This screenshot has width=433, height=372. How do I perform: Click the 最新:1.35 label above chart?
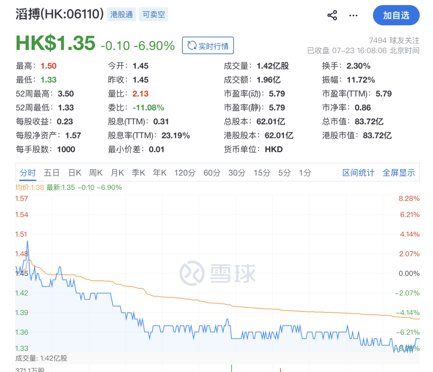[x=61, y=187]
